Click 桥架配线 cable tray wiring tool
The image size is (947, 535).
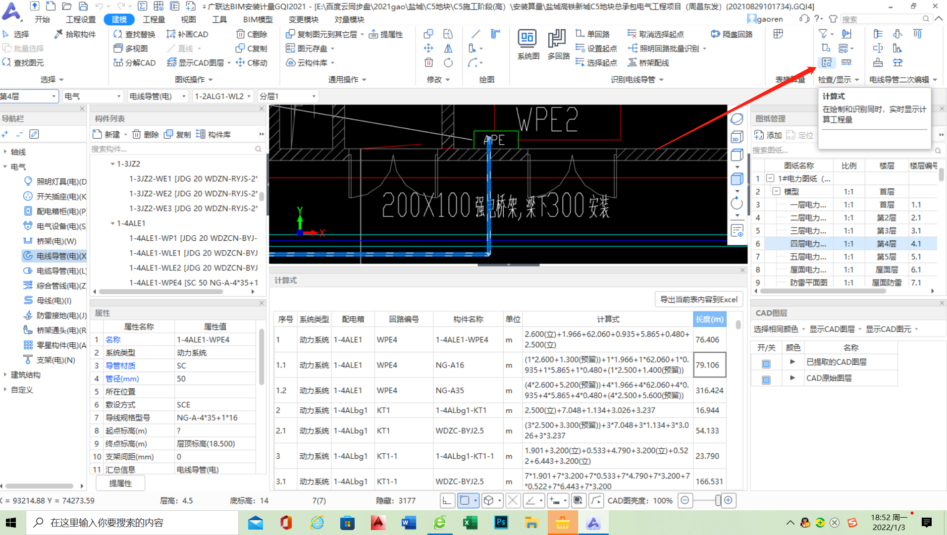tap(648, 63)
